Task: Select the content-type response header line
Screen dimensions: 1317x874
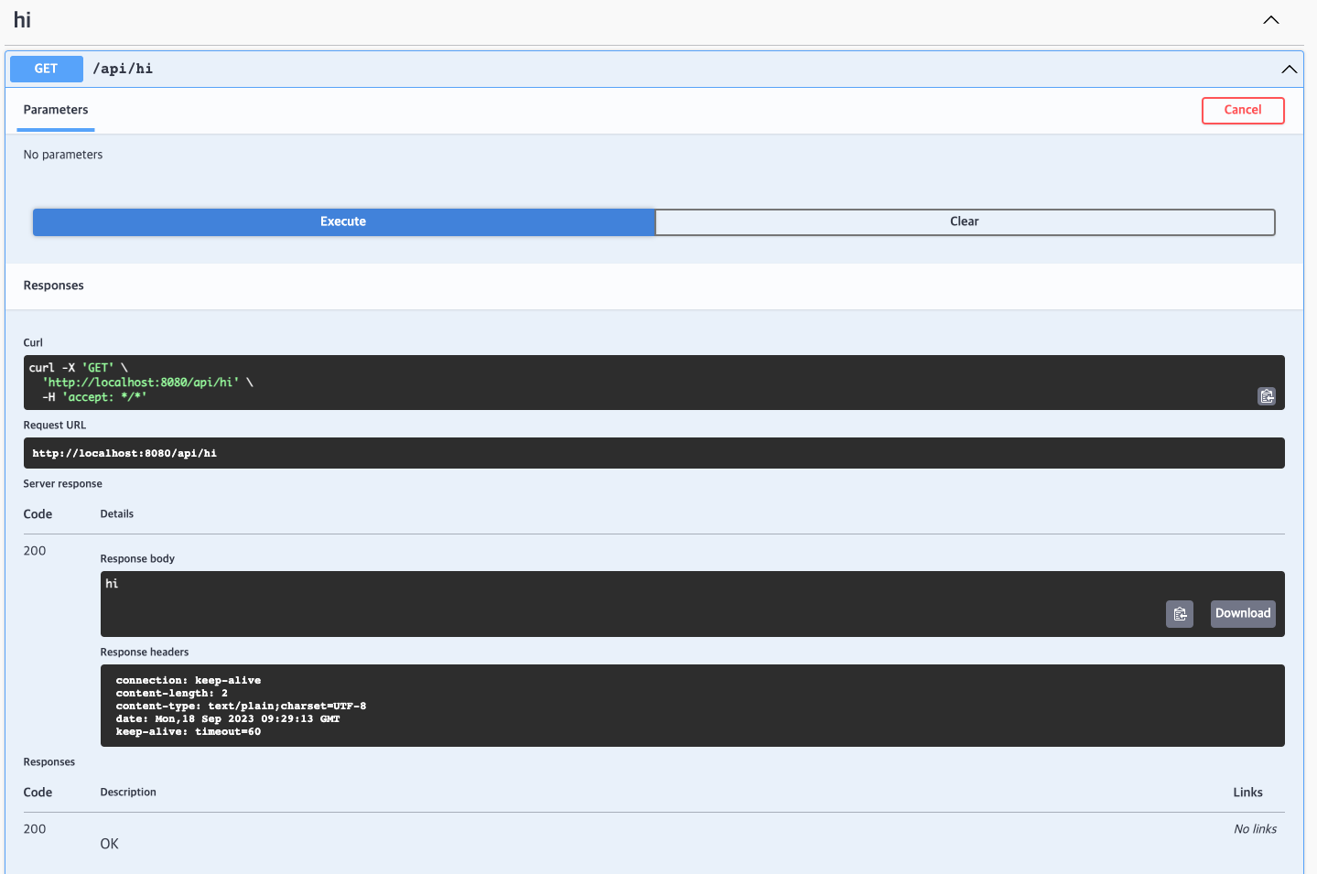Action: [x=241, y=707]
